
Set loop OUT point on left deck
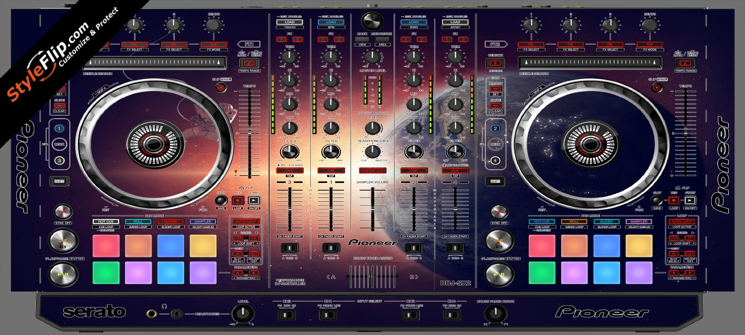coord(254,254)
